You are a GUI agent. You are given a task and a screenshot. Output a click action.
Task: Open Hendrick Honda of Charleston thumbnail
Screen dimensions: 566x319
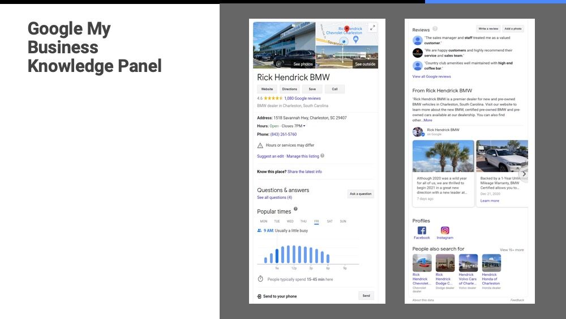491,263
